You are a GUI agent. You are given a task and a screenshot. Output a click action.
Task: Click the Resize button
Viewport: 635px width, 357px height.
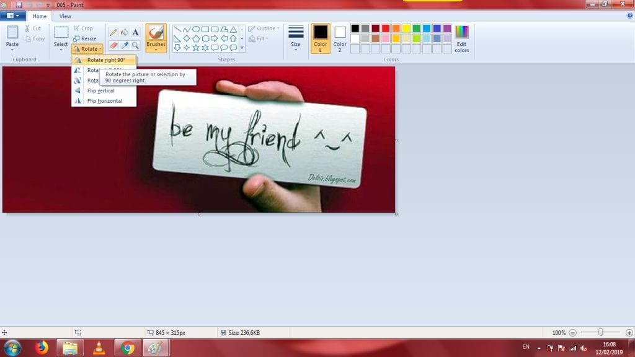pos(85,38)
